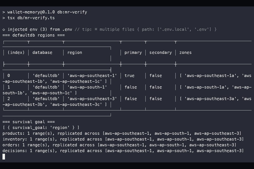This screenshot has width=254, height=169.
Task: Click the 'database' column header
Action: (42, 53)
